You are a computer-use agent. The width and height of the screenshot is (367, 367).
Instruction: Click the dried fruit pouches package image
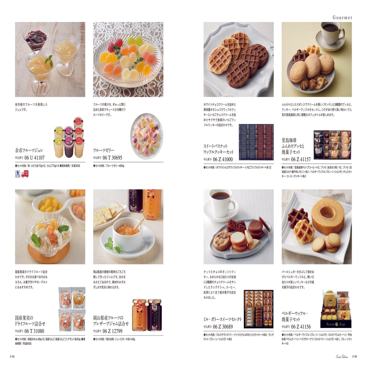[72, 309]
